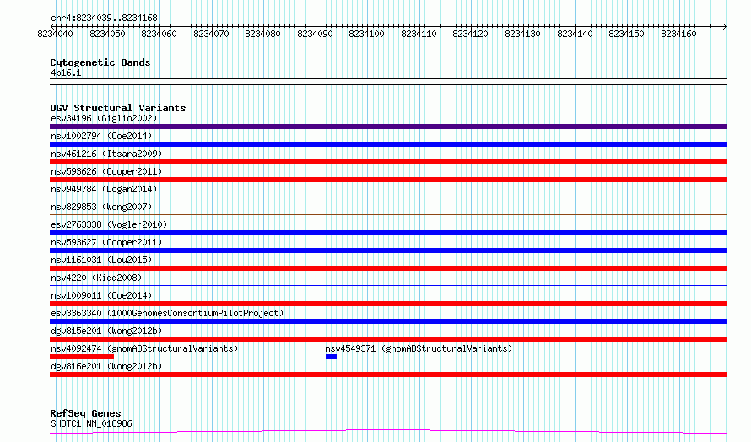Image resolution: width=751 pixels, height=442 pixels.
Task: Click ruler position 8234060
Action: (x=159, y=34)
